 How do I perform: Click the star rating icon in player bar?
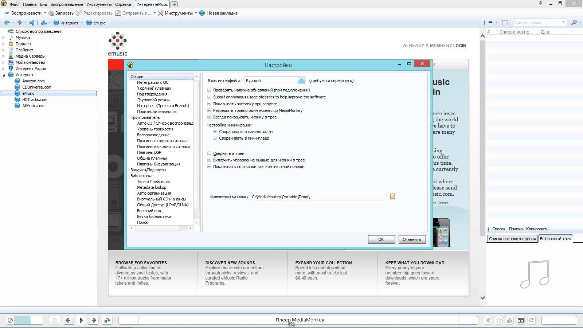[499, 320]
